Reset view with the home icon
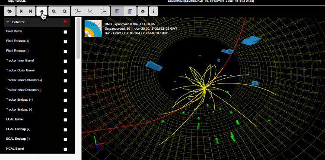Viewport: 325px width, 160px height. (x=42, y=11)
